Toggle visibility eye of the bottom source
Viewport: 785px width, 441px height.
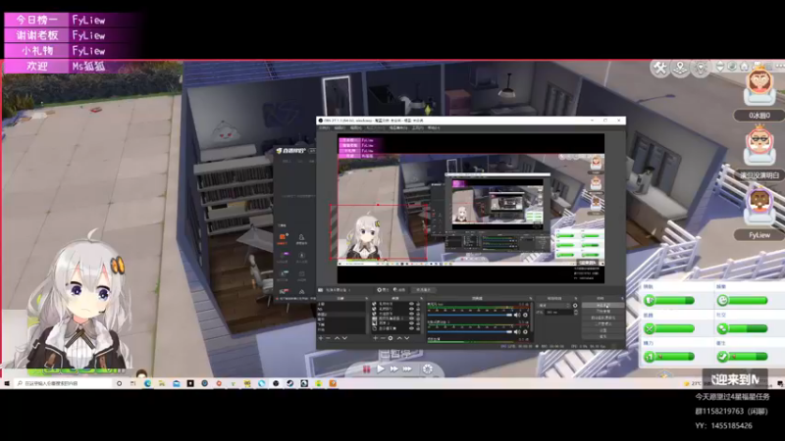coord(411,328)
